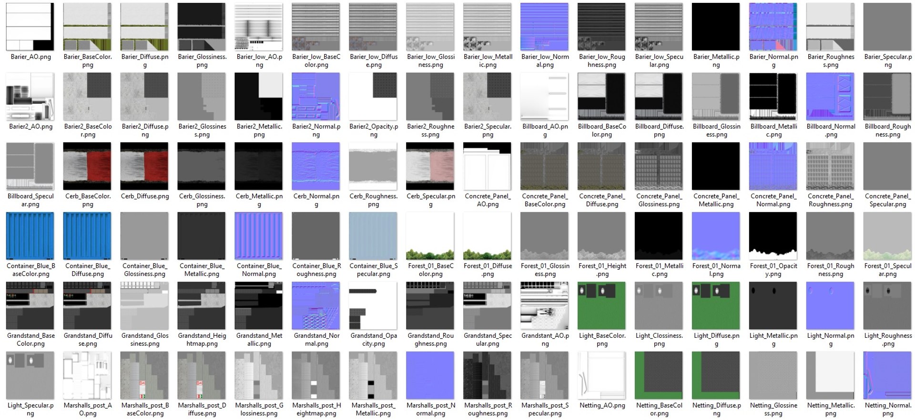The height and width of the screenshot is (420, 915).
Task: Select the Netting_AO.png thumbnail
Action: click(602, 375)
